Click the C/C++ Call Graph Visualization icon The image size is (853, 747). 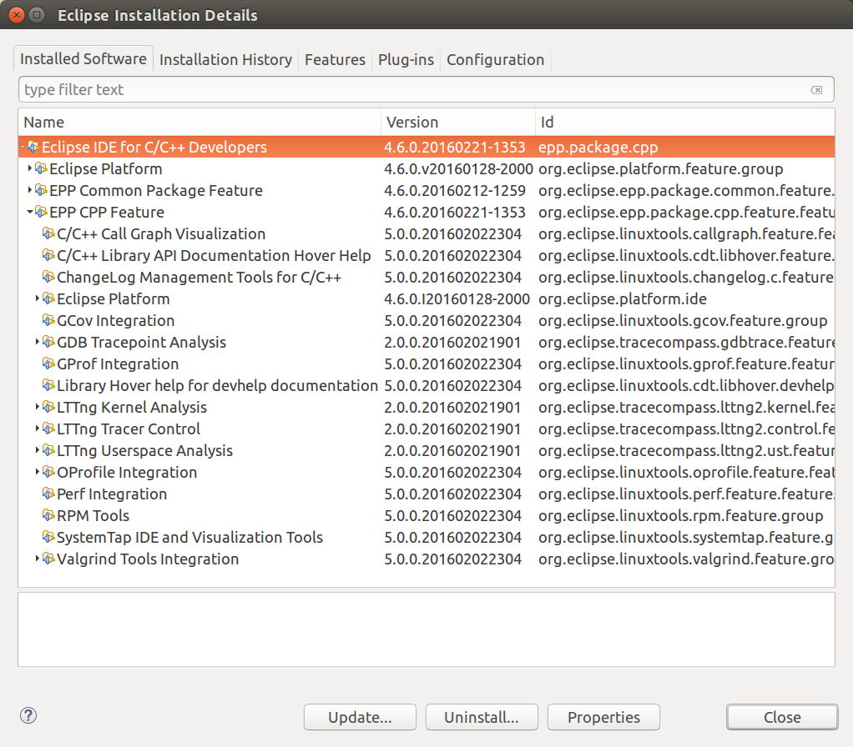coord(49,233)
